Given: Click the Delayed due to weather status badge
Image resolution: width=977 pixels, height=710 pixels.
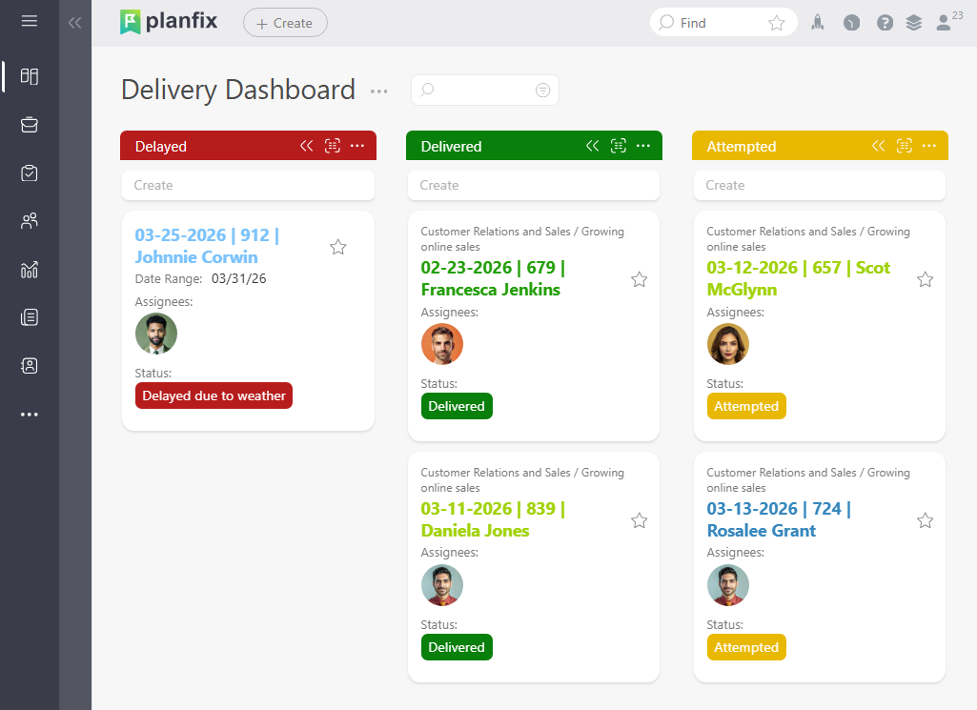Looking at the screenshot, I should [x=214, y=396].
